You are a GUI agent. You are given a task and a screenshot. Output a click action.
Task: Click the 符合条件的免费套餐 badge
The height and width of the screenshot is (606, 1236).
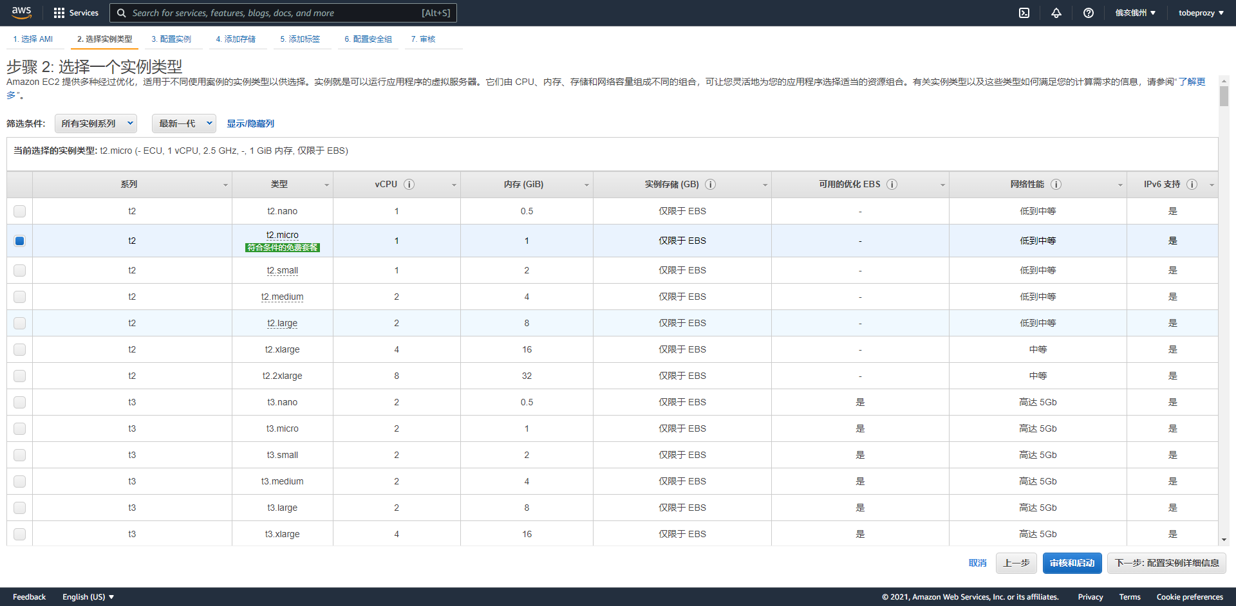[x=283, y=248]
